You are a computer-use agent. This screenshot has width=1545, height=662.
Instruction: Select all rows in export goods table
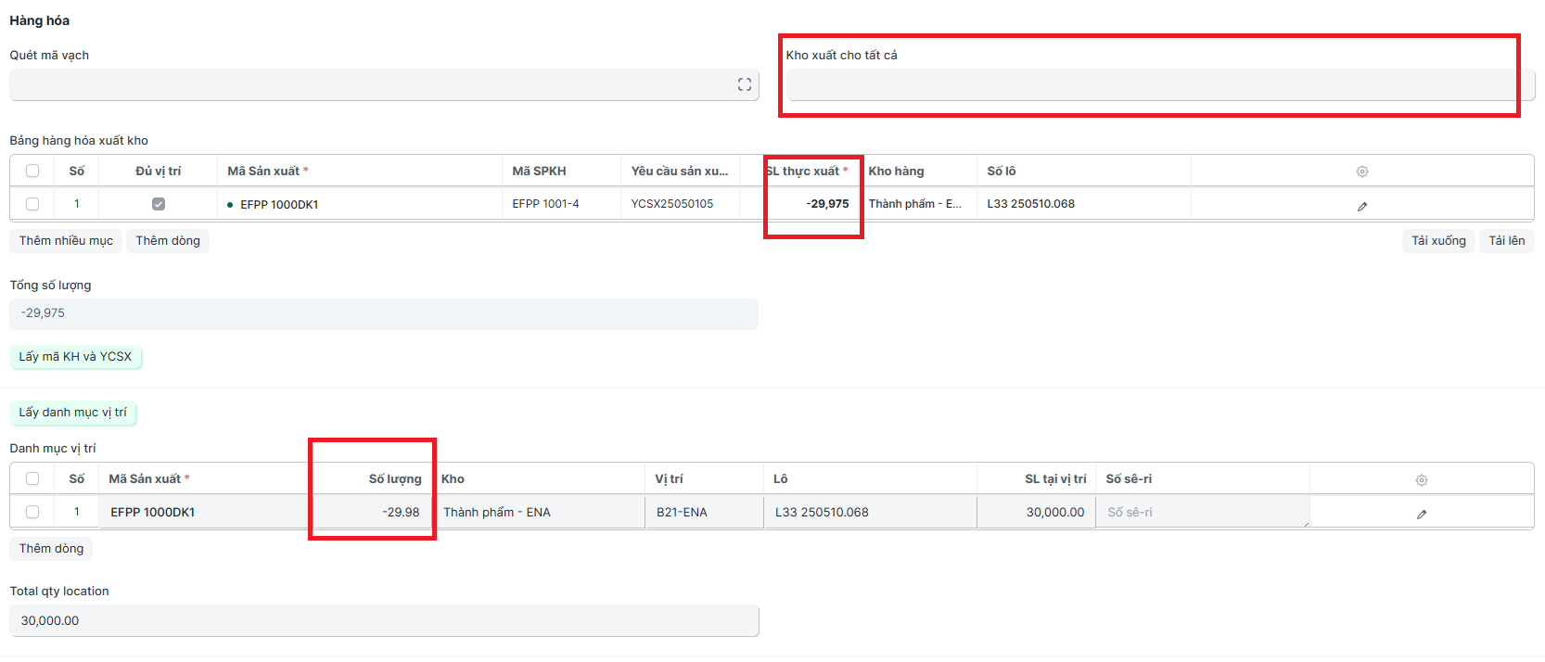pos(32,171)
